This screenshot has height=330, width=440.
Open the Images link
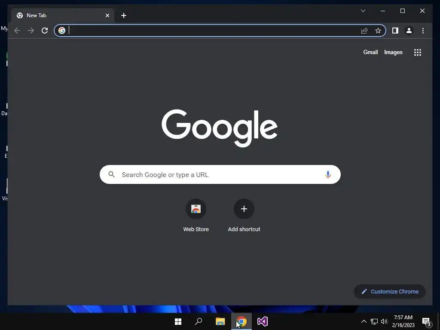tap(393, 52)
